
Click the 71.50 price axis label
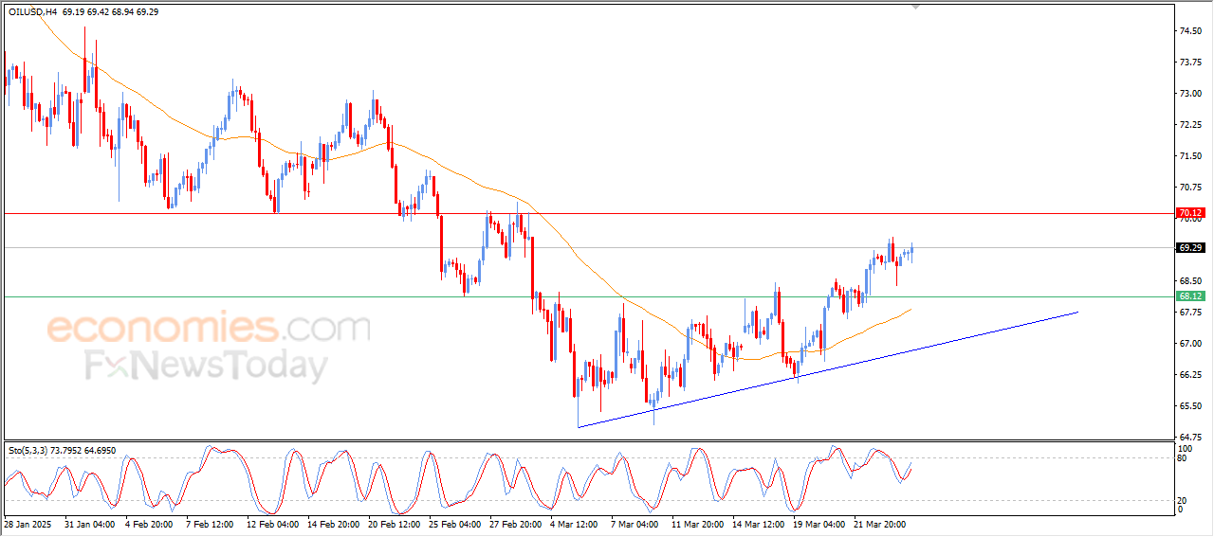(1191, 156)
